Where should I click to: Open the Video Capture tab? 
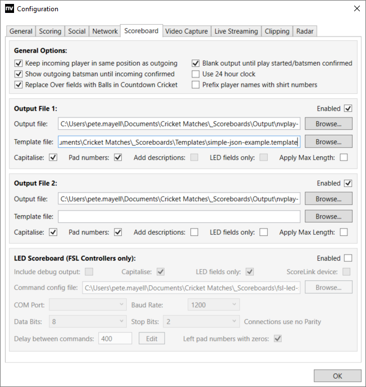(186, 31)
